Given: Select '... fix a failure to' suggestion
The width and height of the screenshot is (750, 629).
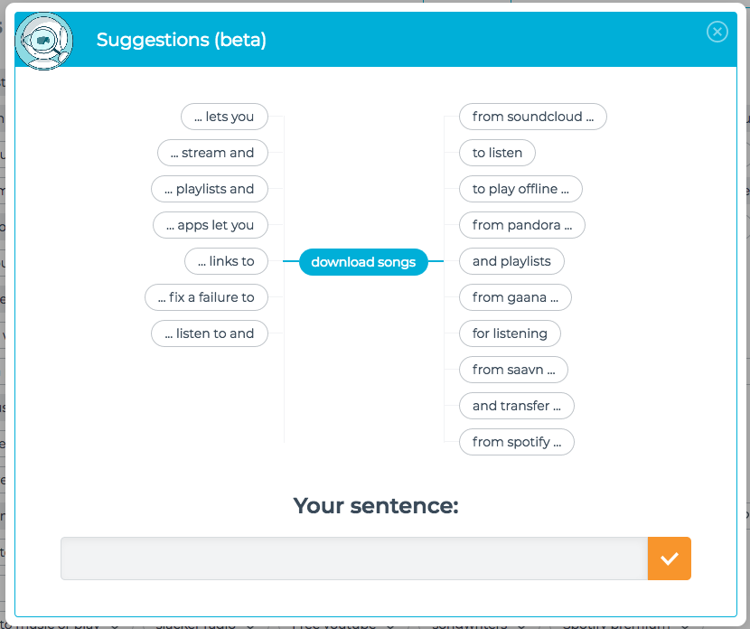Looking at the screenshot, I should pos(206,297).
